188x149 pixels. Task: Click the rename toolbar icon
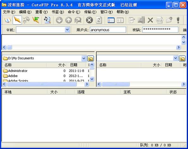pyautogui.click(x=141, y=20)
